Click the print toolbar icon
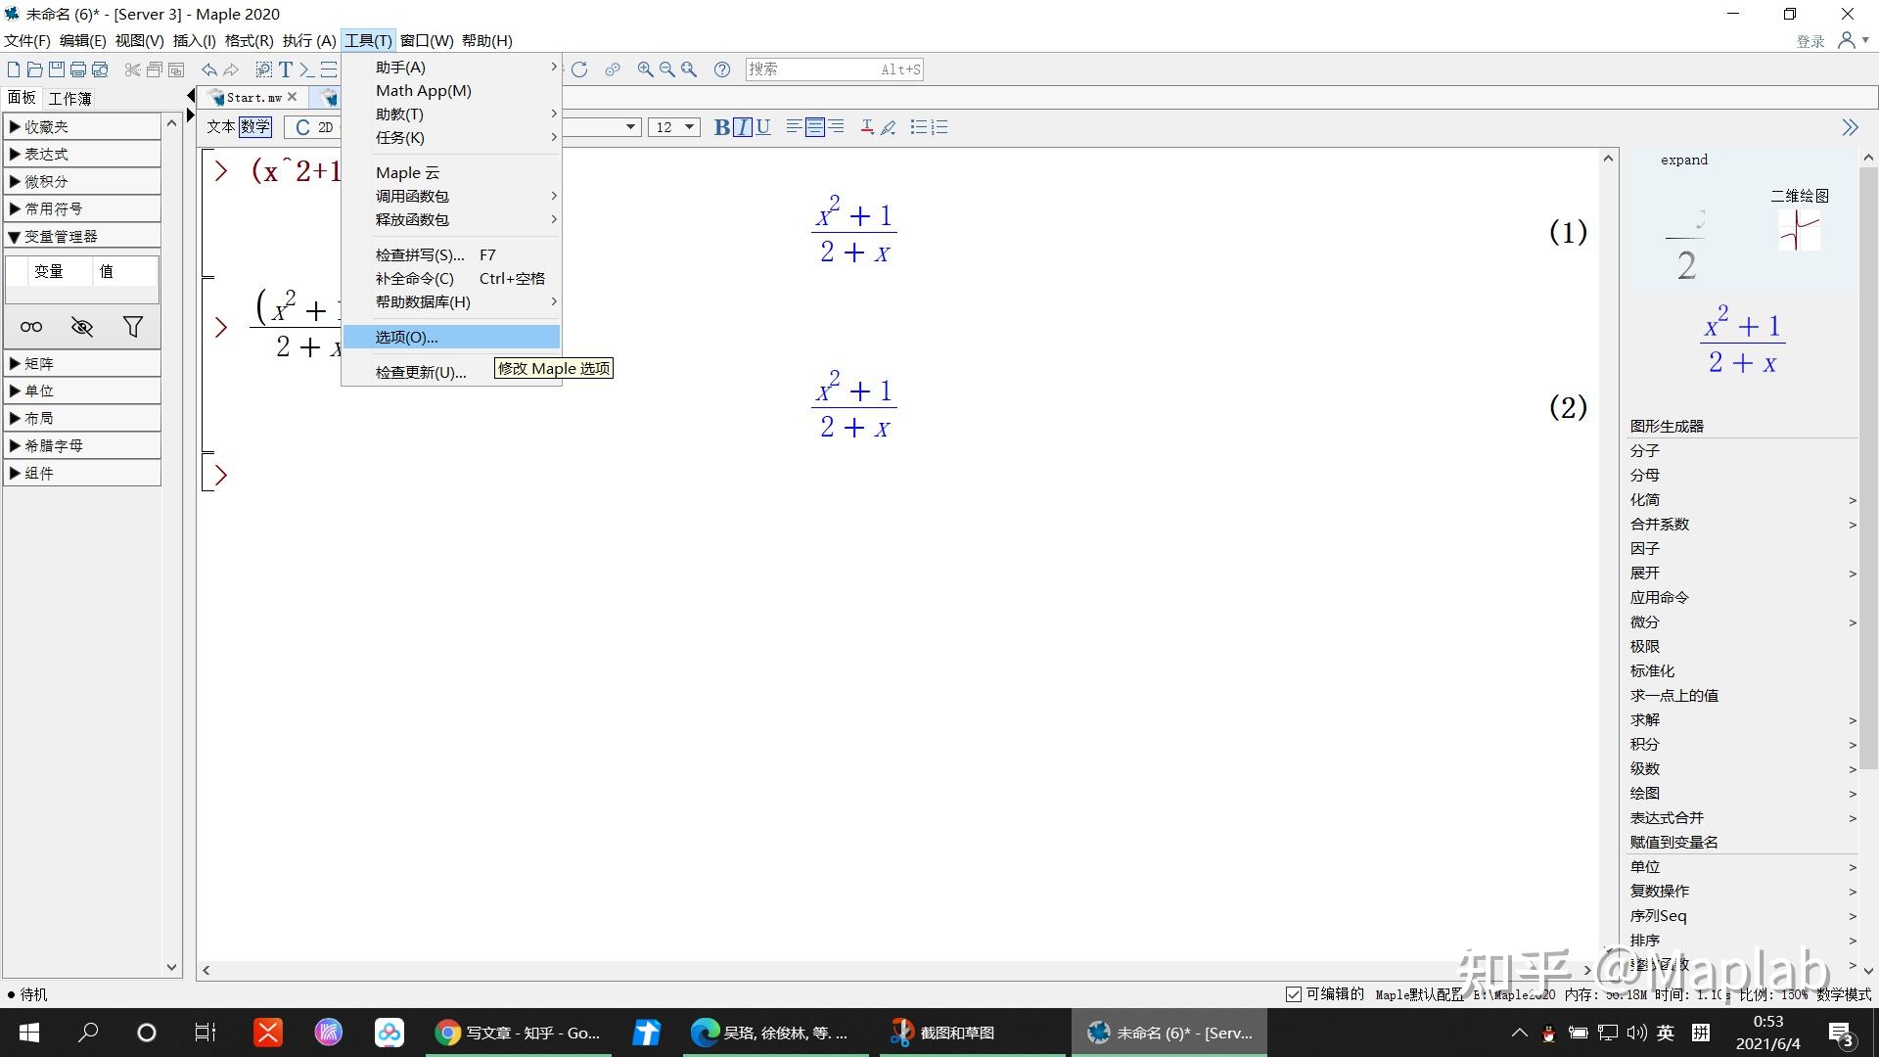The height and width of the screenshot is (1057, 1879). tap(78, 69)
